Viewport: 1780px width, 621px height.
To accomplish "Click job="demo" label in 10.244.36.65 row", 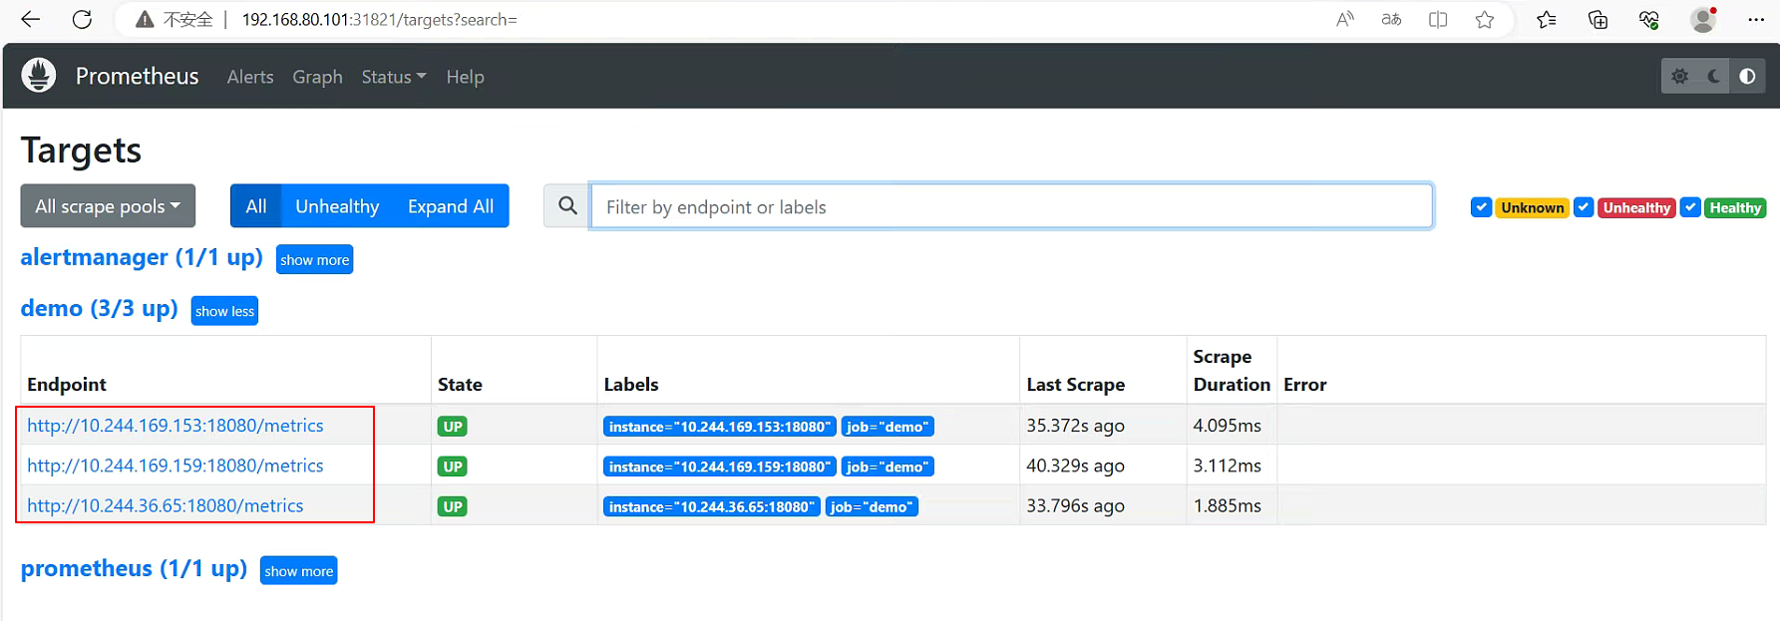I will pyautogui.click(x=872, y=506).
